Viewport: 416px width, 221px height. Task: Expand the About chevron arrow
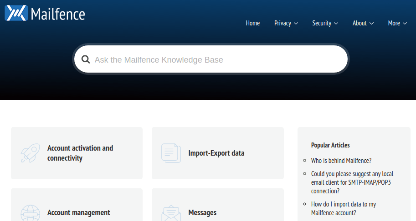click(x=372, y=24)
